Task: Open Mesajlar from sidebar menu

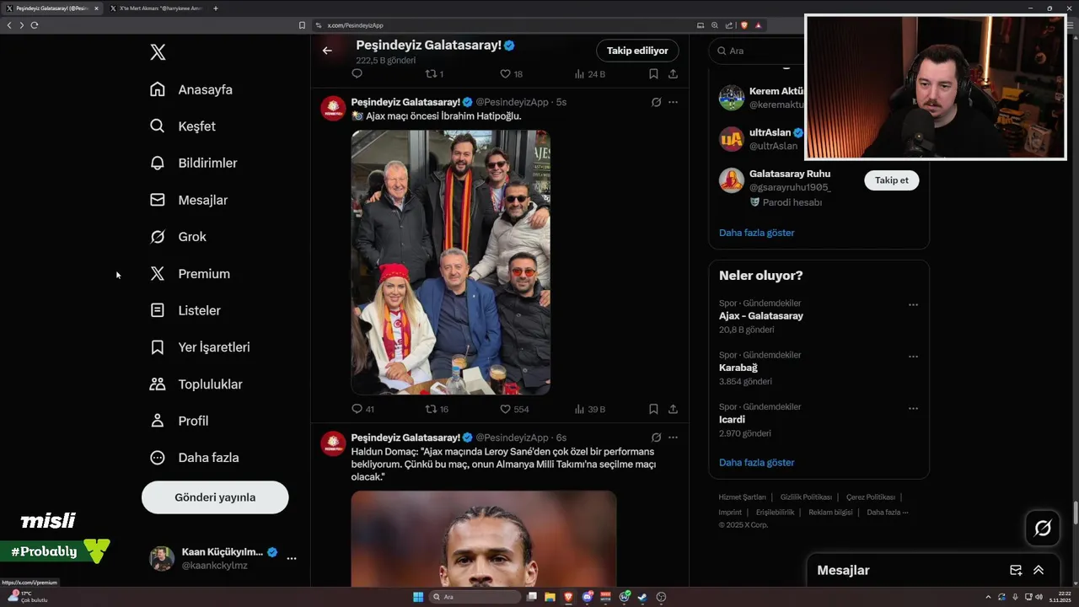Action: click(189, 200)
